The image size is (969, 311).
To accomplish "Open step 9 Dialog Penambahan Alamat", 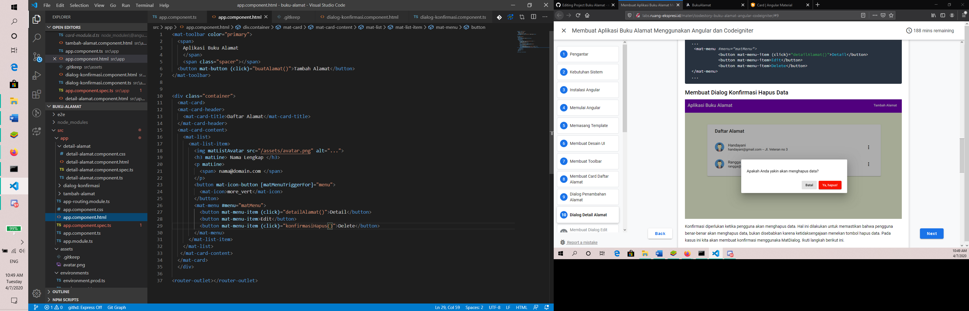I will pos(587,197).
